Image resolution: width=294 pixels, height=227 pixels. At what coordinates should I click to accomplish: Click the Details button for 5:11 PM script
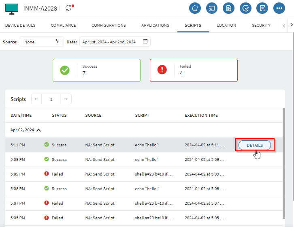(x=255, y=145)
